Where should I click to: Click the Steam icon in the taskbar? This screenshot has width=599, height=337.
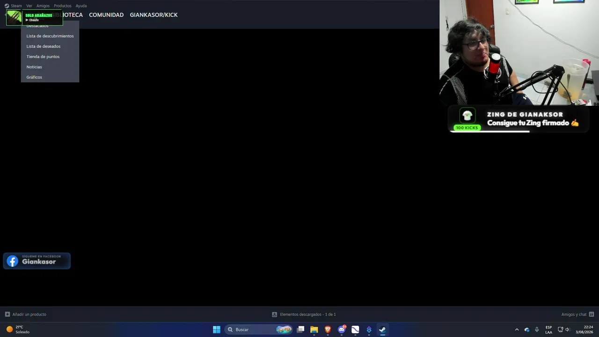click(x=382, y=330)
